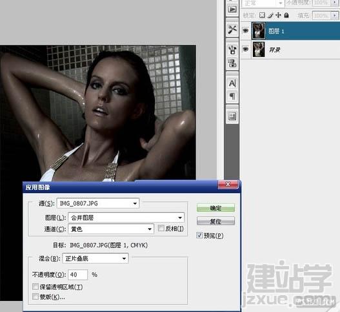This screenshot has width=340, height=312.
Task: Open the 通道 channel dropdown showing 黄色
Action: (x=111, y=229)
